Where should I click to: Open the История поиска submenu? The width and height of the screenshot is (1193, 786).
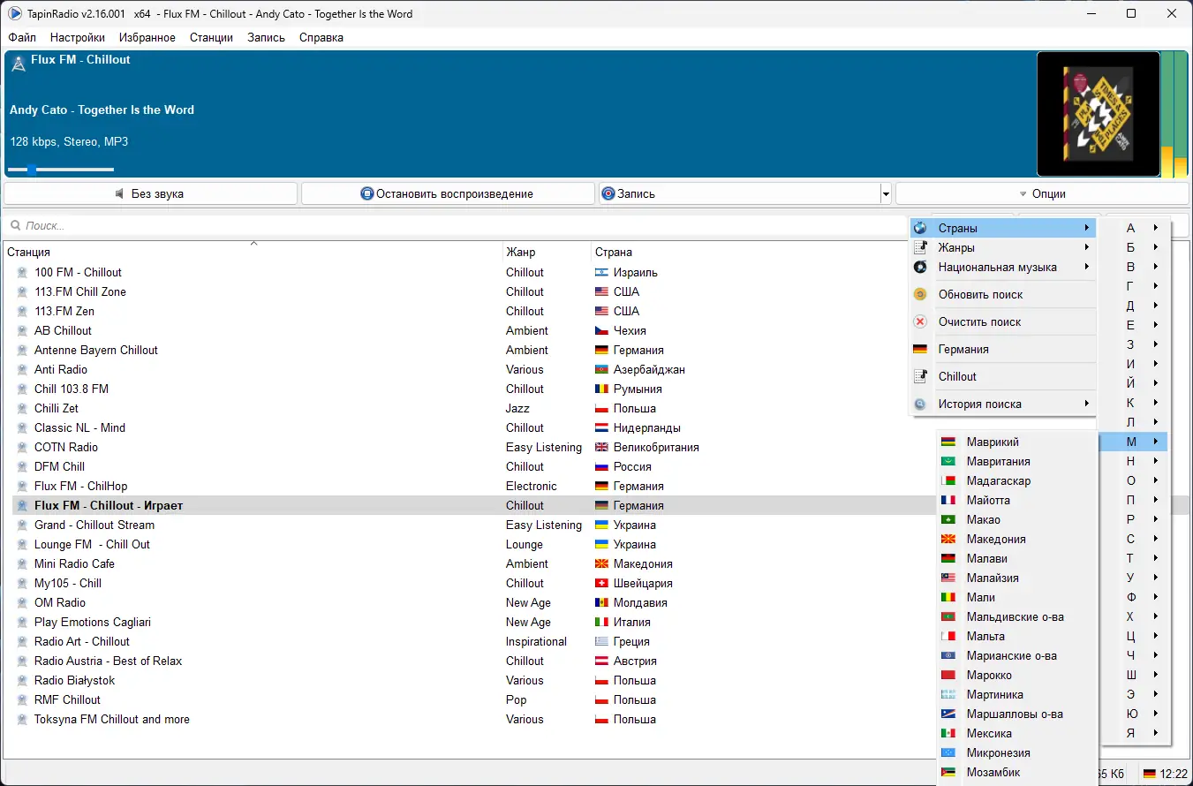1002,404
